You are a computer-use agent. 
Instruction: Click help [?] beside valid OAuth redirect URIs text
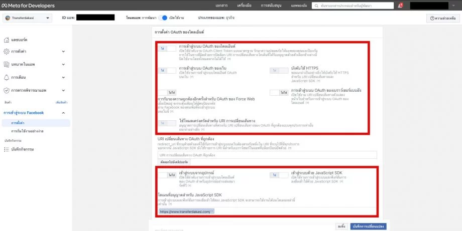(290, 148)
